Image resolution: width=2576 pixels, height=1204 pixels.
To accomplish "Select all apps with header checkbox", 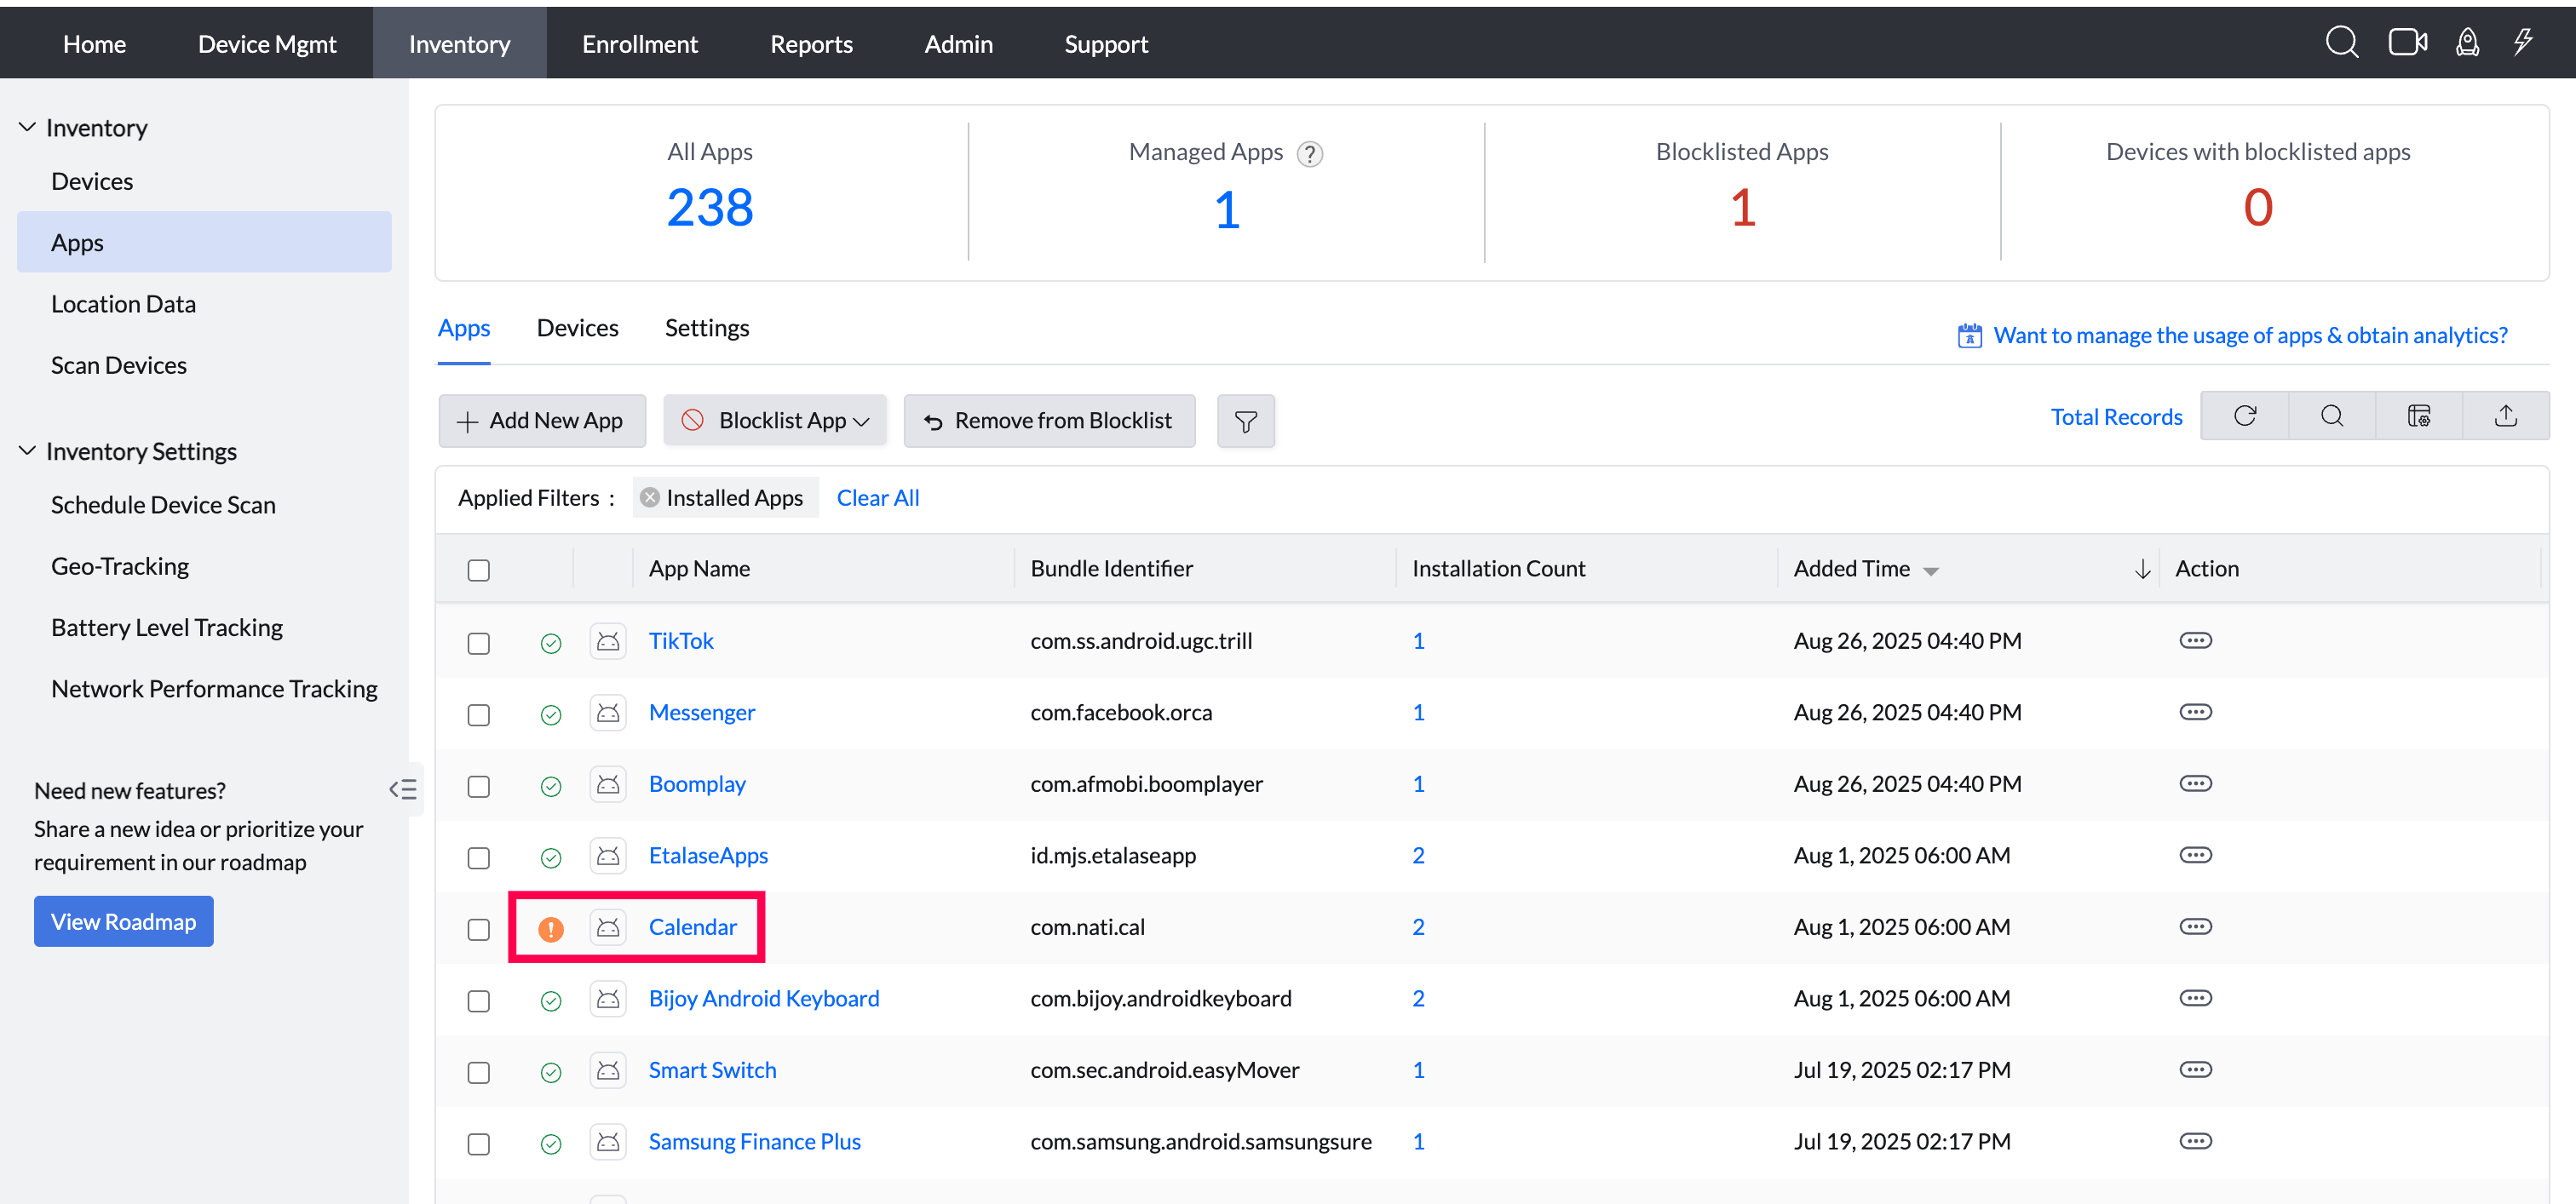I will click(x=479, y=570).
